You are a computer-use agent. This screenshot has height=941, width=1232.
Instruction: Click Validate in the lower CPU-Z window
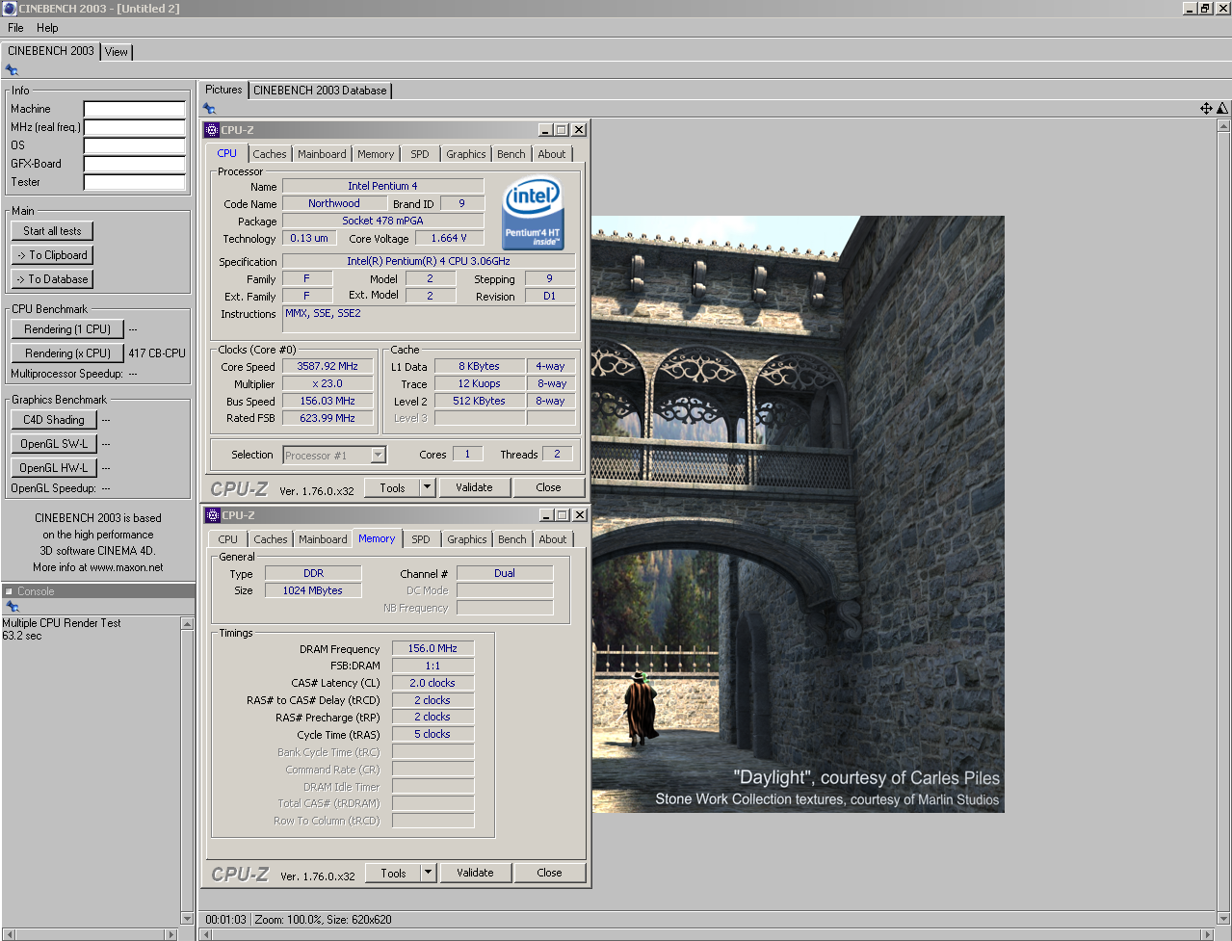pos(475,873)
